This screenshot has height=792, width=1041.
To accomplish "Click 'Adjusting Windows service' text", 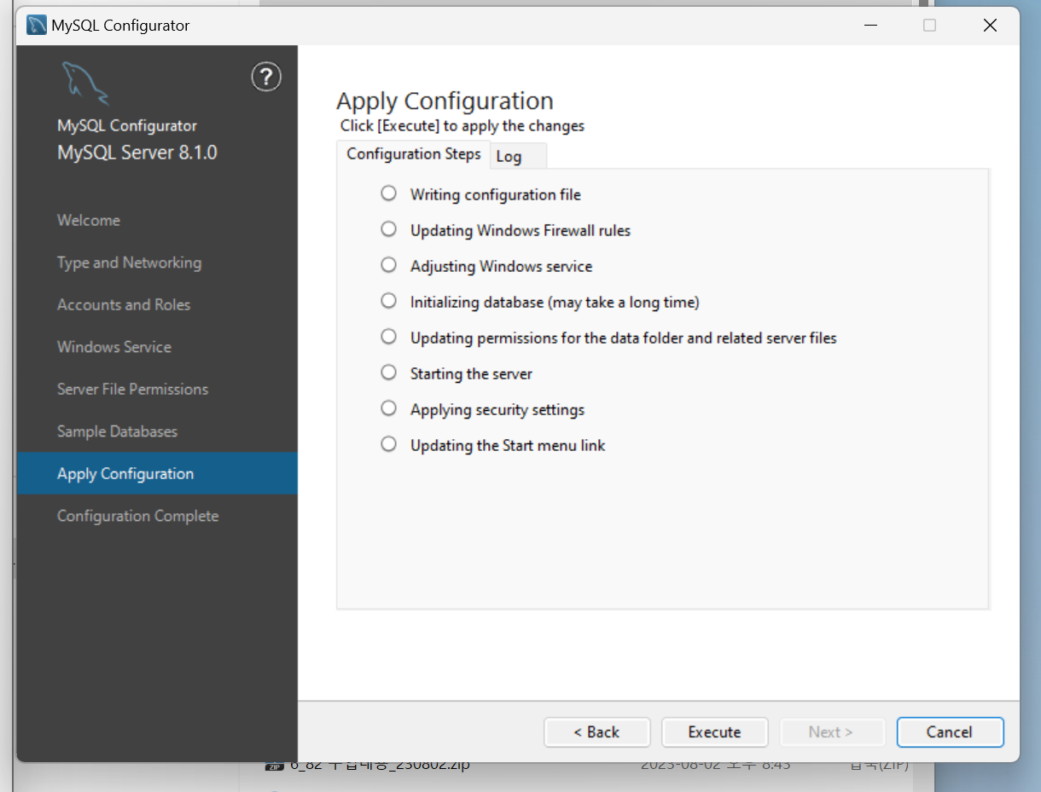I will [502, 266].
